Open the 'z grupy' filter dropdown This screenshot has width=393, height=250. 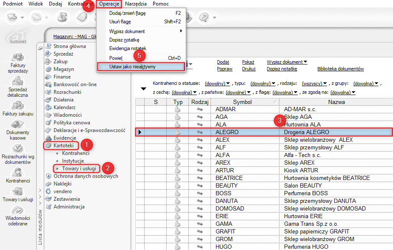366,84
